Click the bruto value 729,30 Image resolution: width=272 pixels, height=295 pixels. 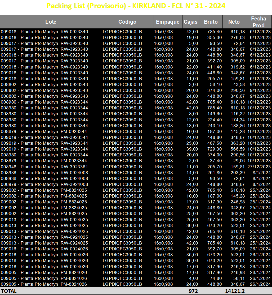(x=214, y=149)
